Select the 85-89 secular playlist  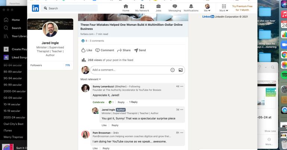click(13, 72)
